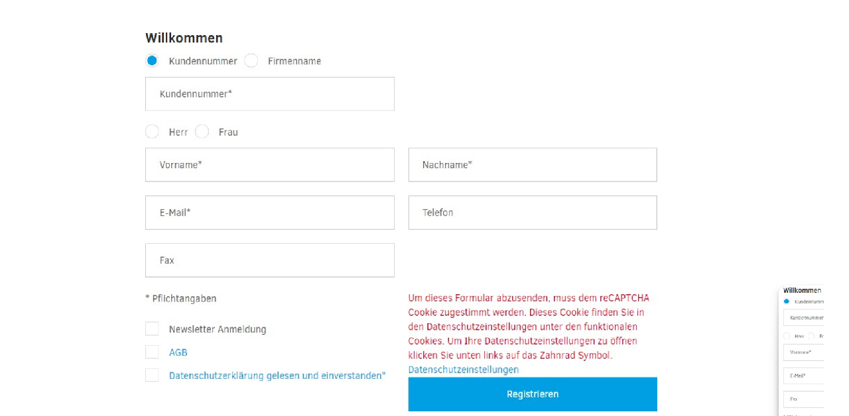Click into the Vorname text field
Screen dimensions: 849x416
click(269, 165)
